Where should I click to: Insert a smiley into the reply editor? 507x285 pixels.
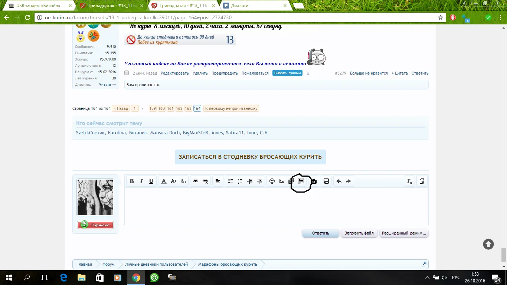pyautogui.click(x=272, y=181)
